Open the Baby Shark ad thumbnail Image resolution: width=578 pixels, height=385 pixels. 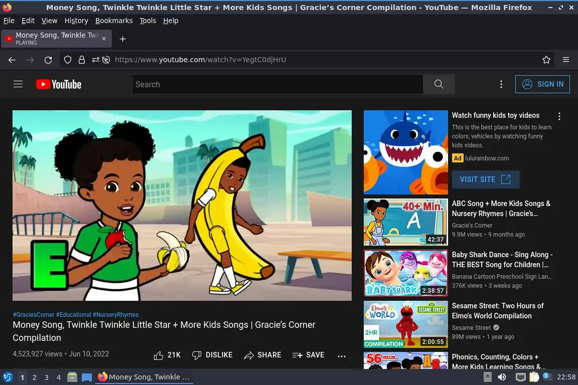tap(405, 152)
